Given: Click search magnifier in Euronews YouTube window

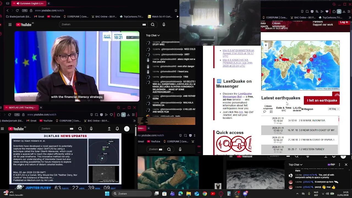Looking at the screenshot, I should (x=153, y=24).
